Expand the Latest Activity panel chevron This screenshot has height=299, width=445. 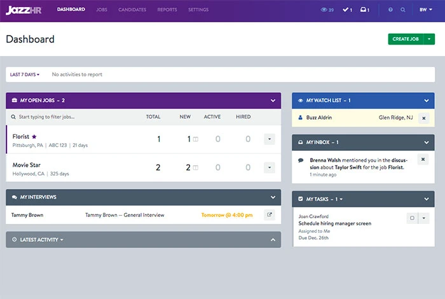click(273, 240)
